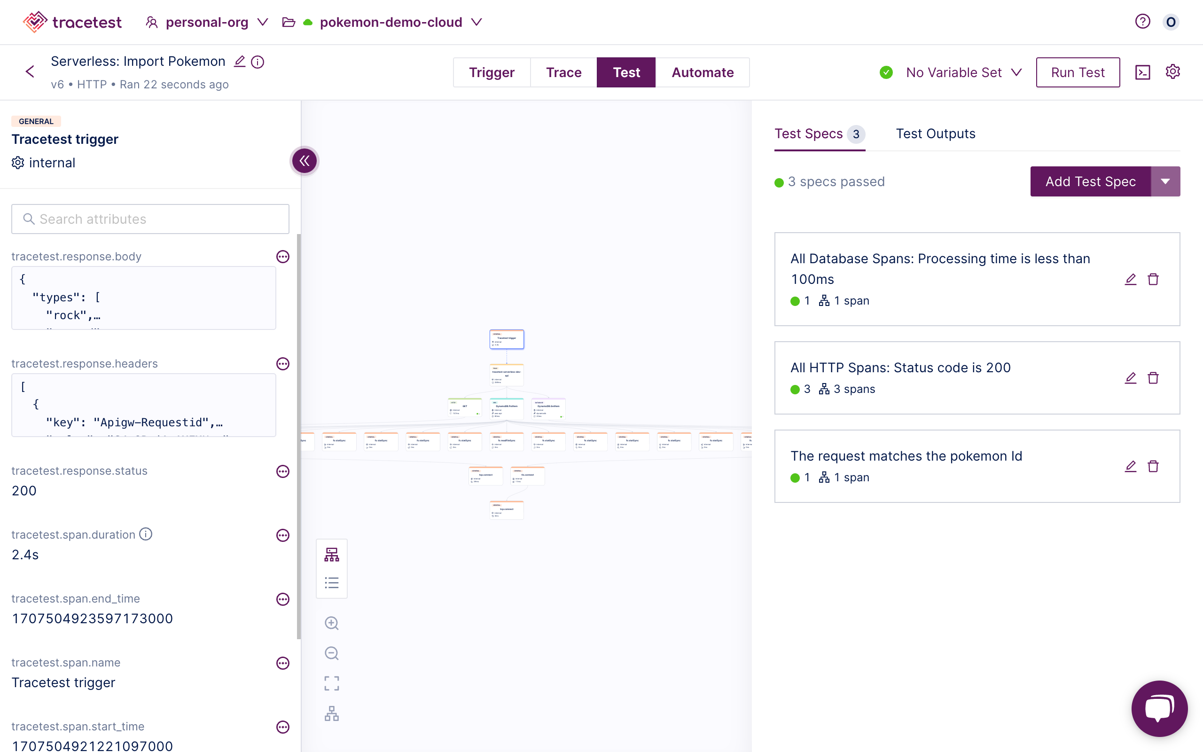
Task: Edit the test name with pencil icon
Action: 240,61
